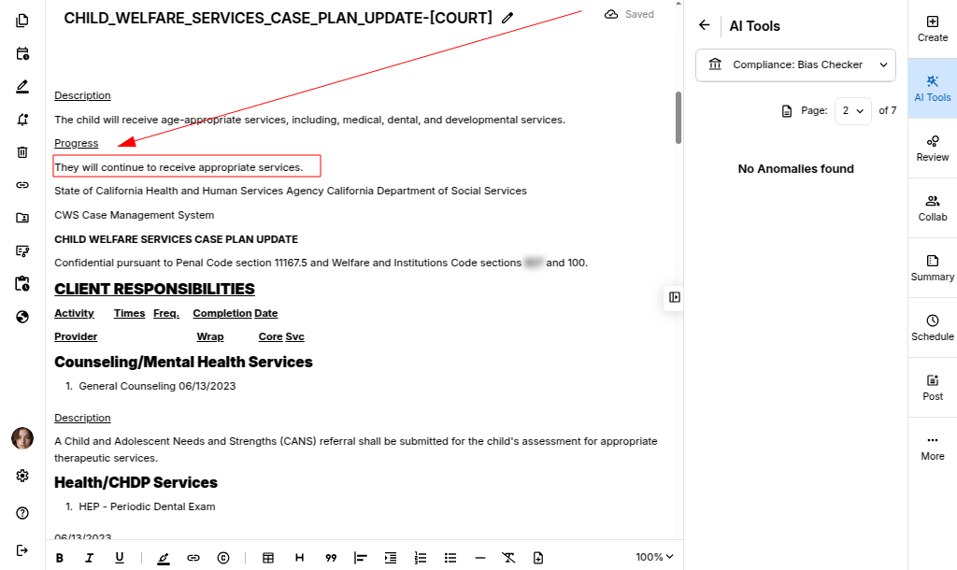
Task: Expand the page number selector
Action: point(852,110)
